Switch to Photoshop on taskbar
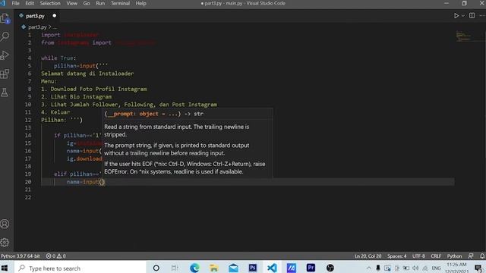This screenshot has width=486, height=273. (253, 268)
